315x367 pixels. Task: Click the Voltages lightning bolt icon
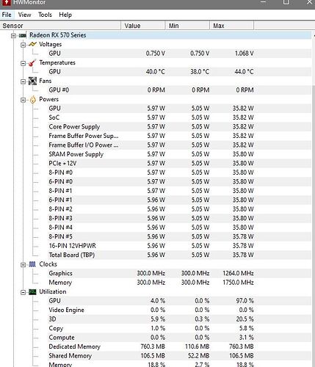tap(32, 44)
